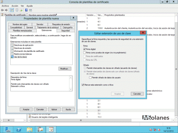Open certification authority taskbar icon
Viewport: 178px width, 133px height.
click(x=40, y=130)
